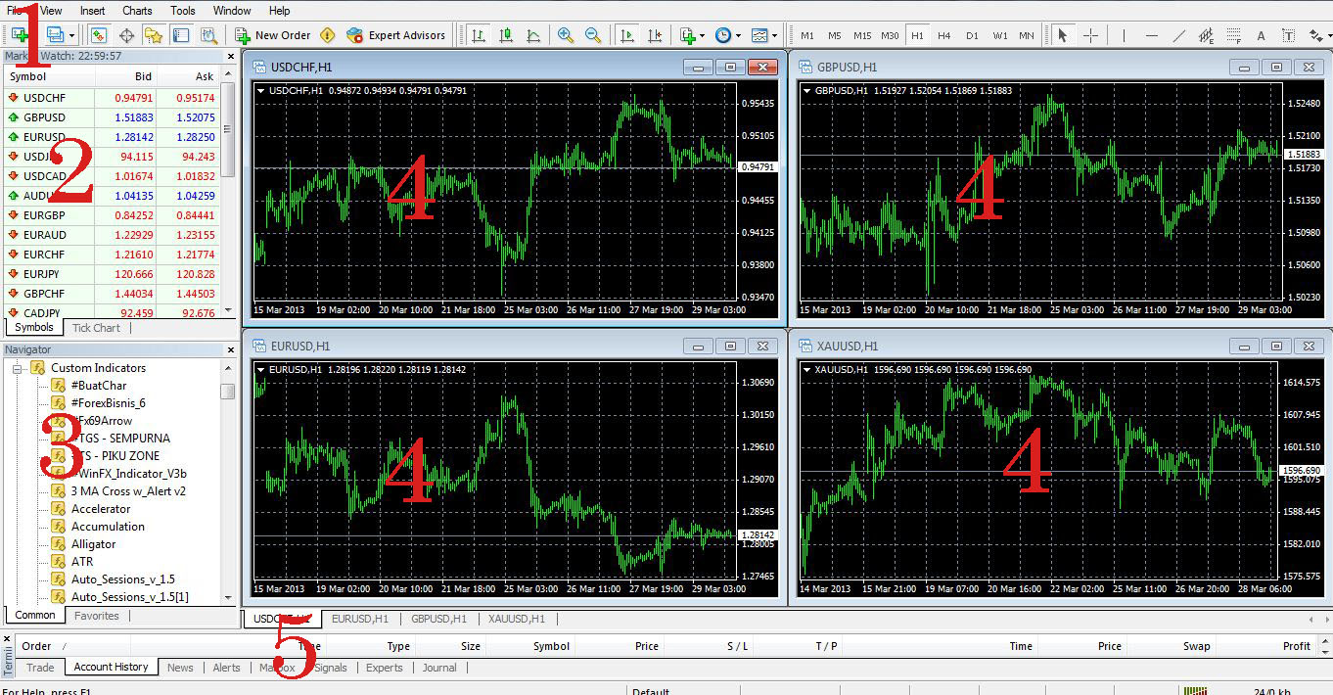The width and height of the screenshot is (1333, 695).
Task: Select the ATR indicator in Navigator
Action: point(82,562)
